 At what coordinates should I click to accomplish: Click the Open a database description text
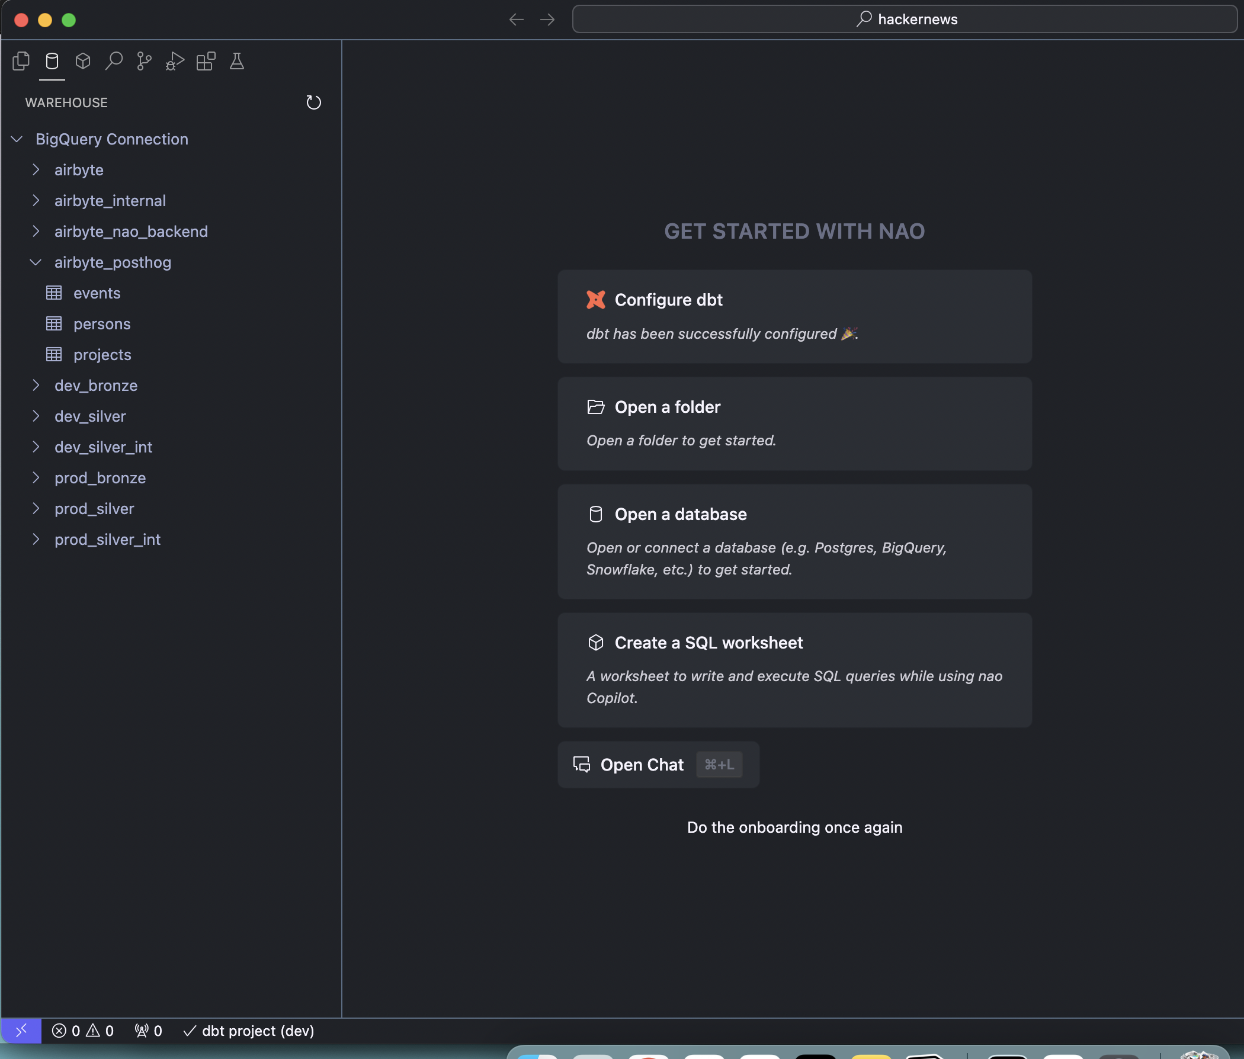coord(767,559)
